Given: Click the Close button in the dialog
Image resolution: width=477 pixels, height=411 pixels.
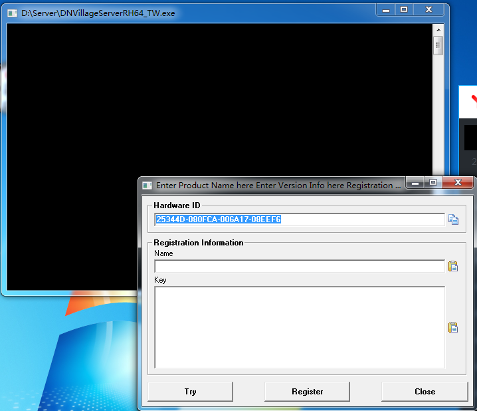Looking at the screenshot, I should click(425, 392).
